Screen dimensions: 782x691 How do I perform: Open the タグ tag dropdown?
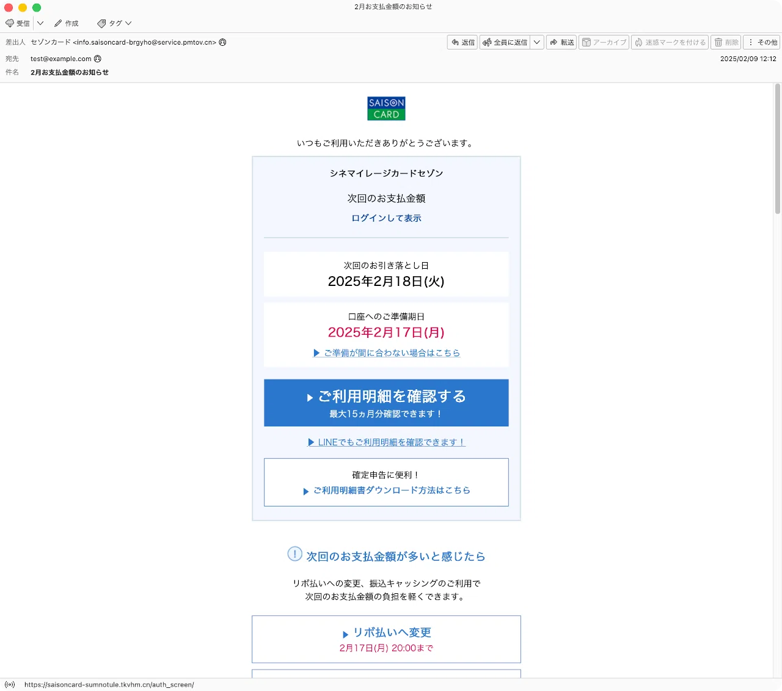tap(114, 23)
